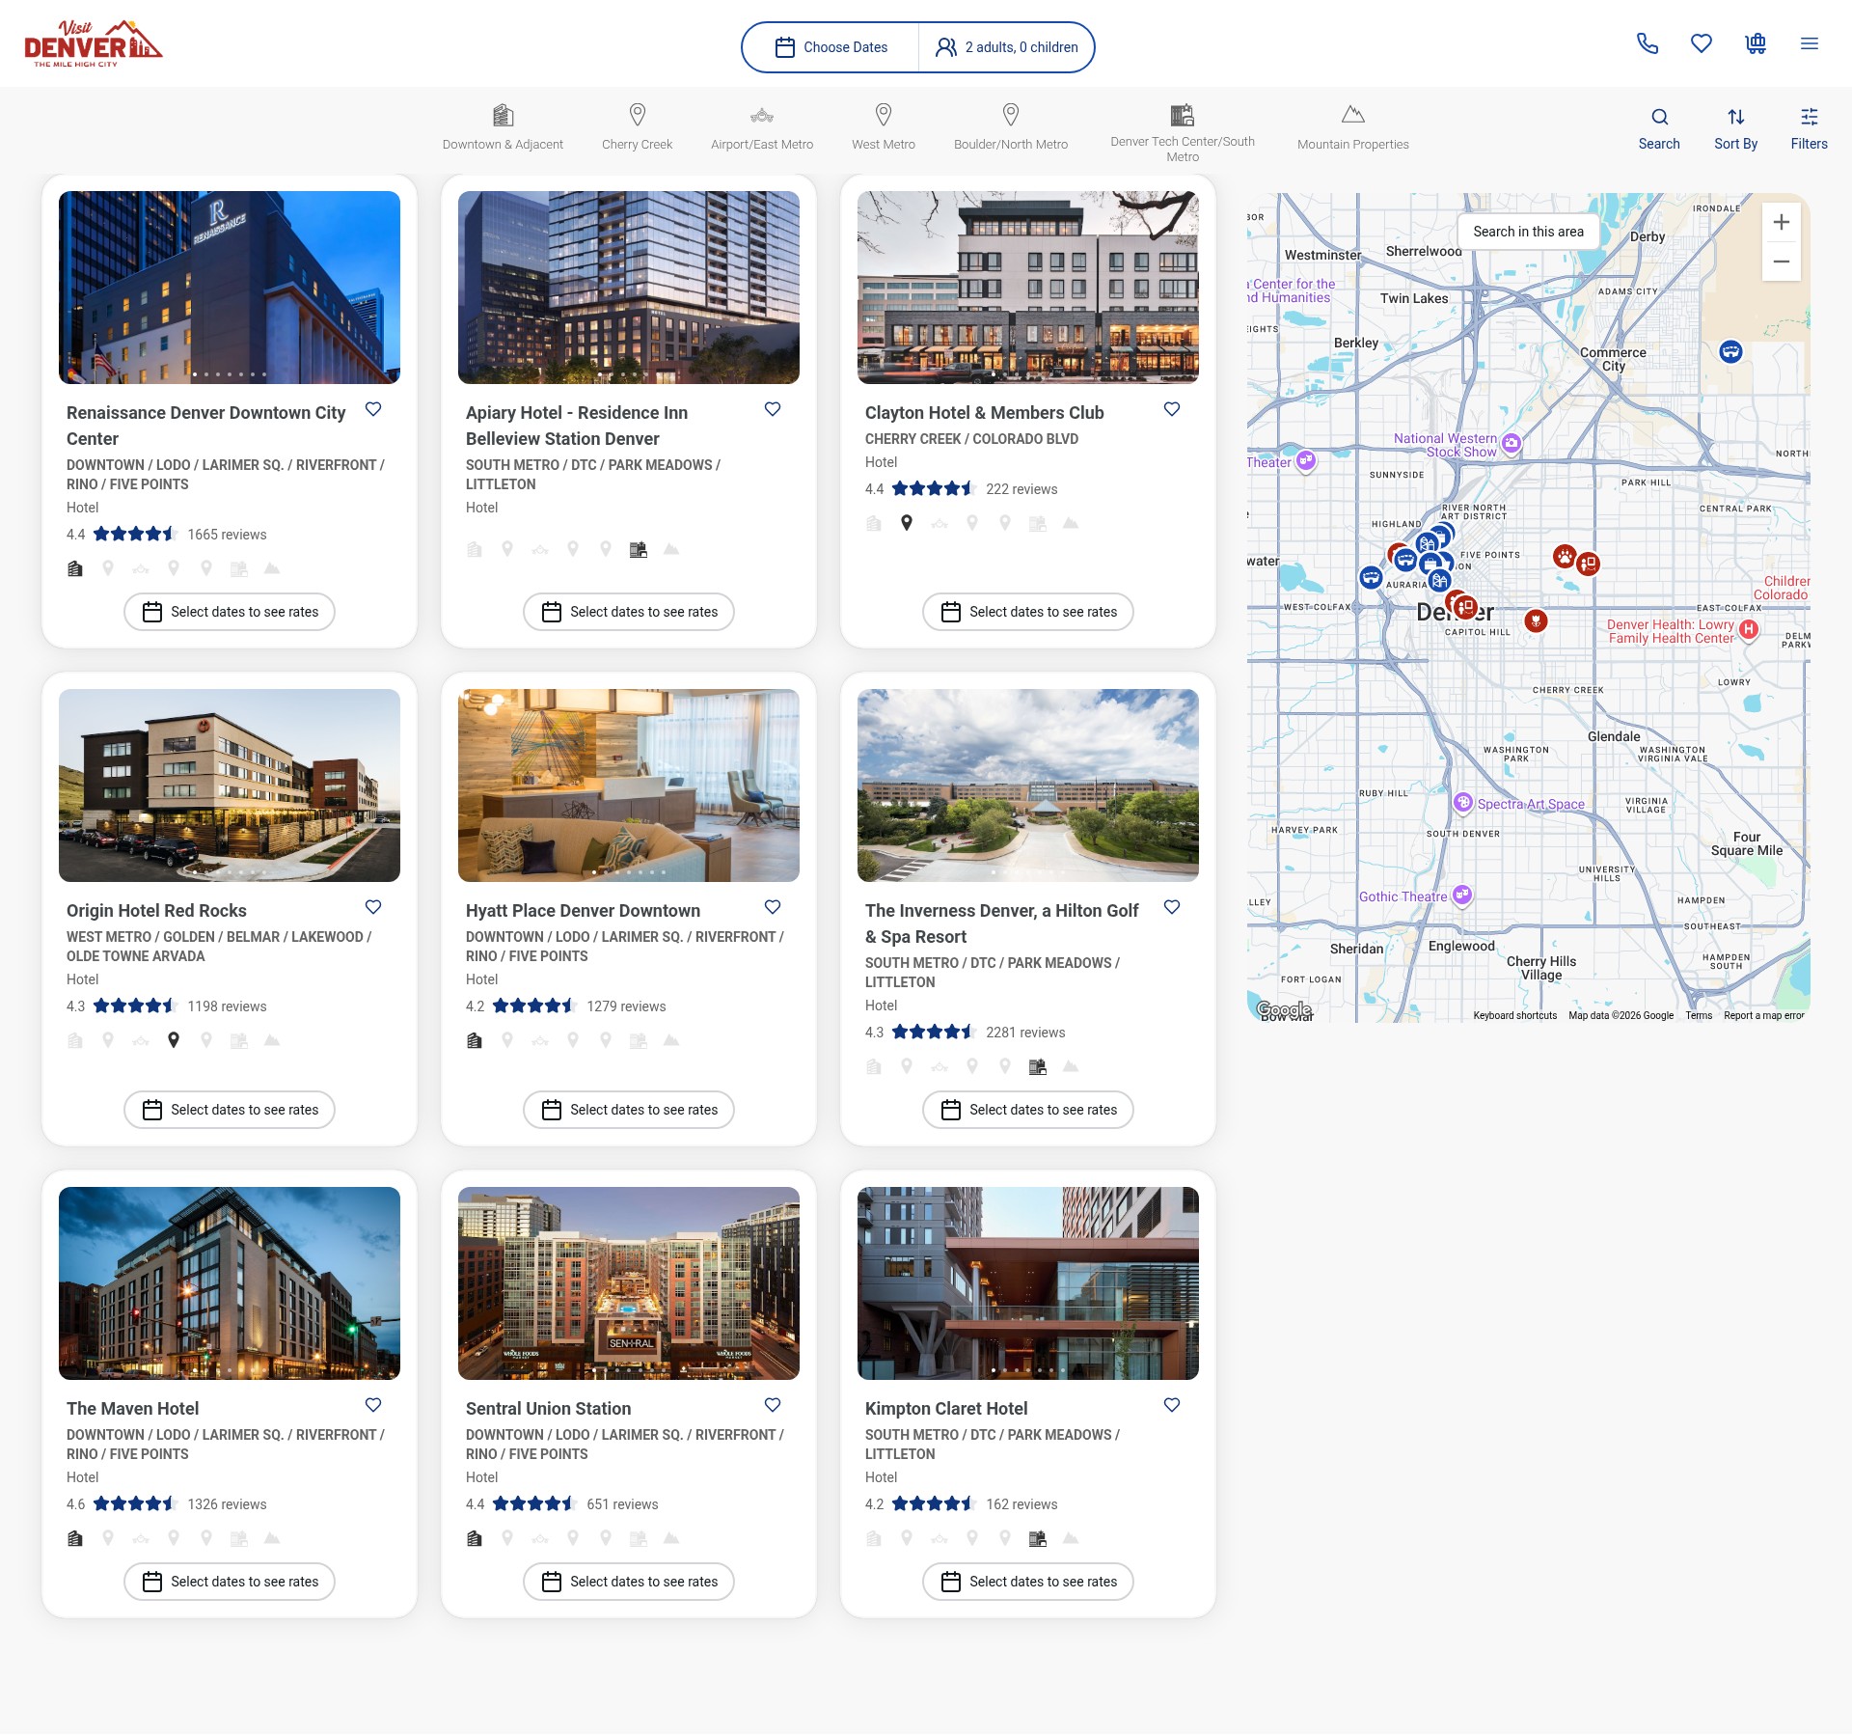The height and width of the screenshot is (1736, 1852).
Task: Select Denver Tech Center/South Metro tab
Action: point(1183,133)
